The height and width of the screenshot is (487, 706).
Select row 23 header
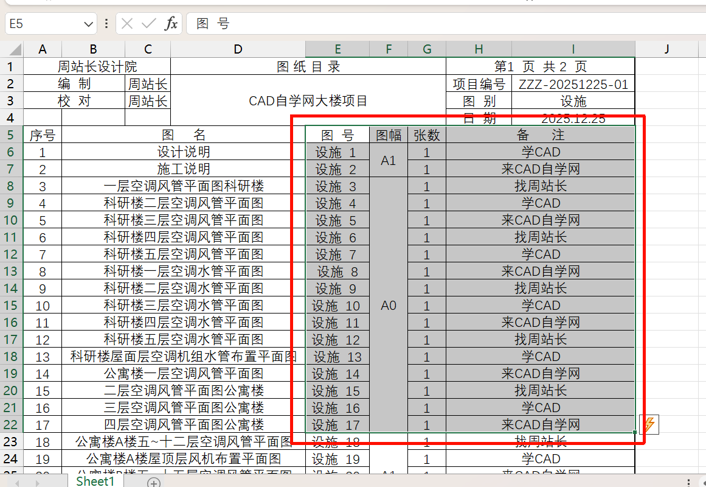12,442
